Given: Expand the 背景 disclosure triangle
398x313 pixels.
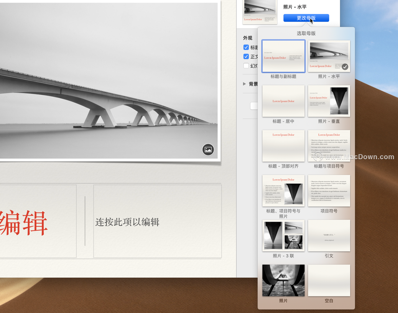Looking at the screenshot, I should tap(244, 84).
